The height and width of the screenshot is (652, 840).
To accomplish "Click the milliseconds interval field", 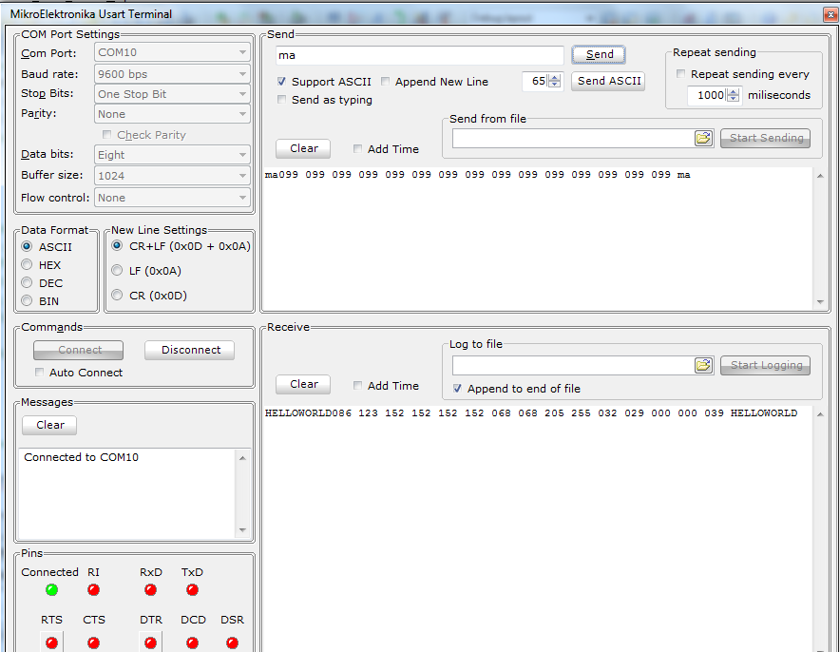I will click(707, 95).
